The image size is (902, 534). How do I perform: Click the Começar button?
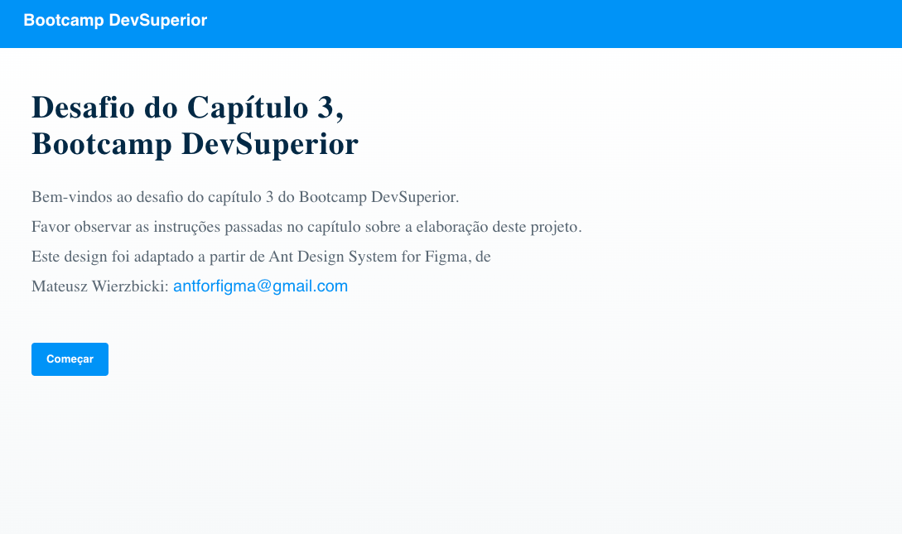(70, 359)
